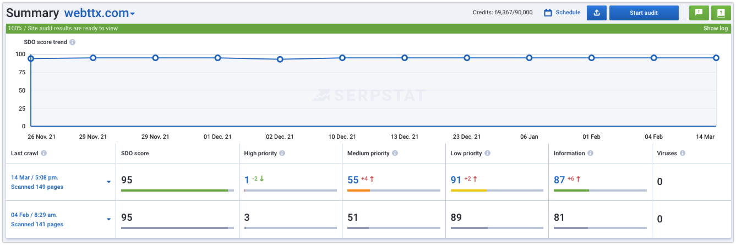Click the Scanned 141 pages text
The height and width of the screenshot is (245, 736).
[37, 224]
